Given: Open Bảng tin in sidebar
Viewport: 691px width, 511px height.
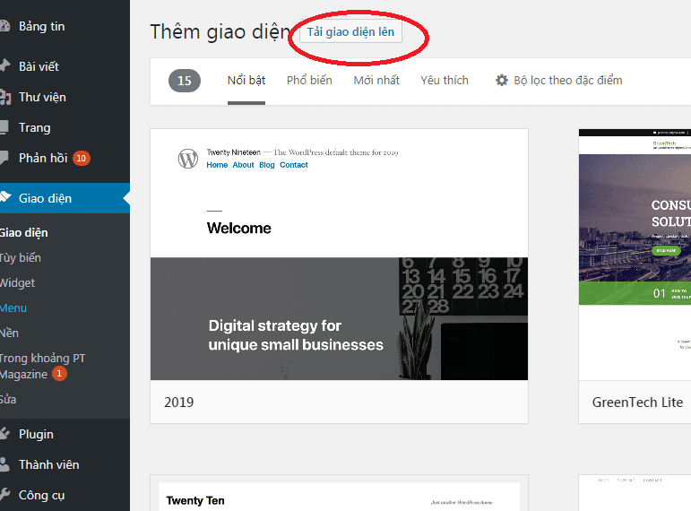Looking at the screenshot, I should click(x=42, y=27).
